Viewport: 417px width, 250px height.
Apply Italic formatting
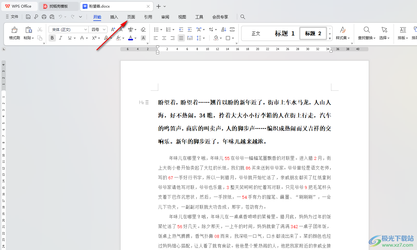60,38
